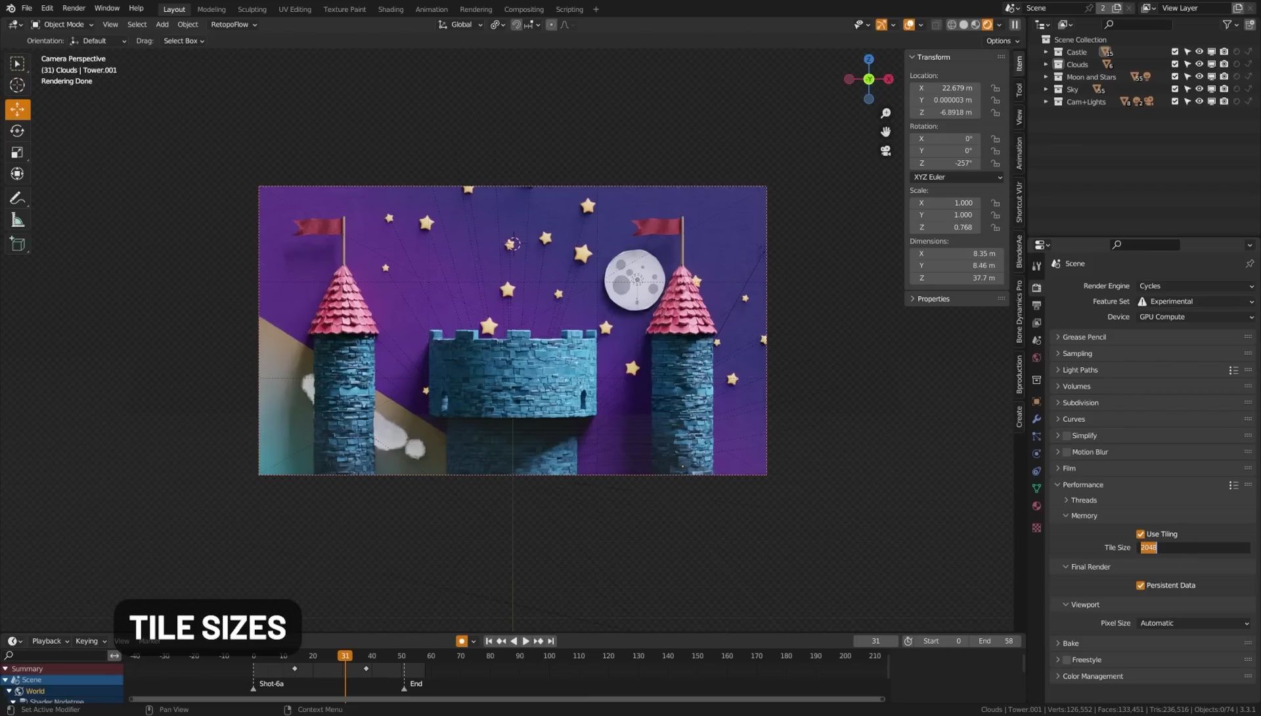Choose the Add Cube tool
This screenshot has width=1261, height=716.
(x=18, y=244)
